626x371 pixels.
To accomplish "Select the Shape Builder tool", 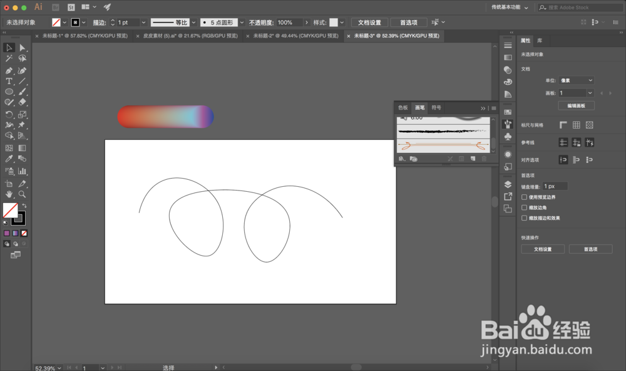I will pyautogui.click(x=9, y=135).
